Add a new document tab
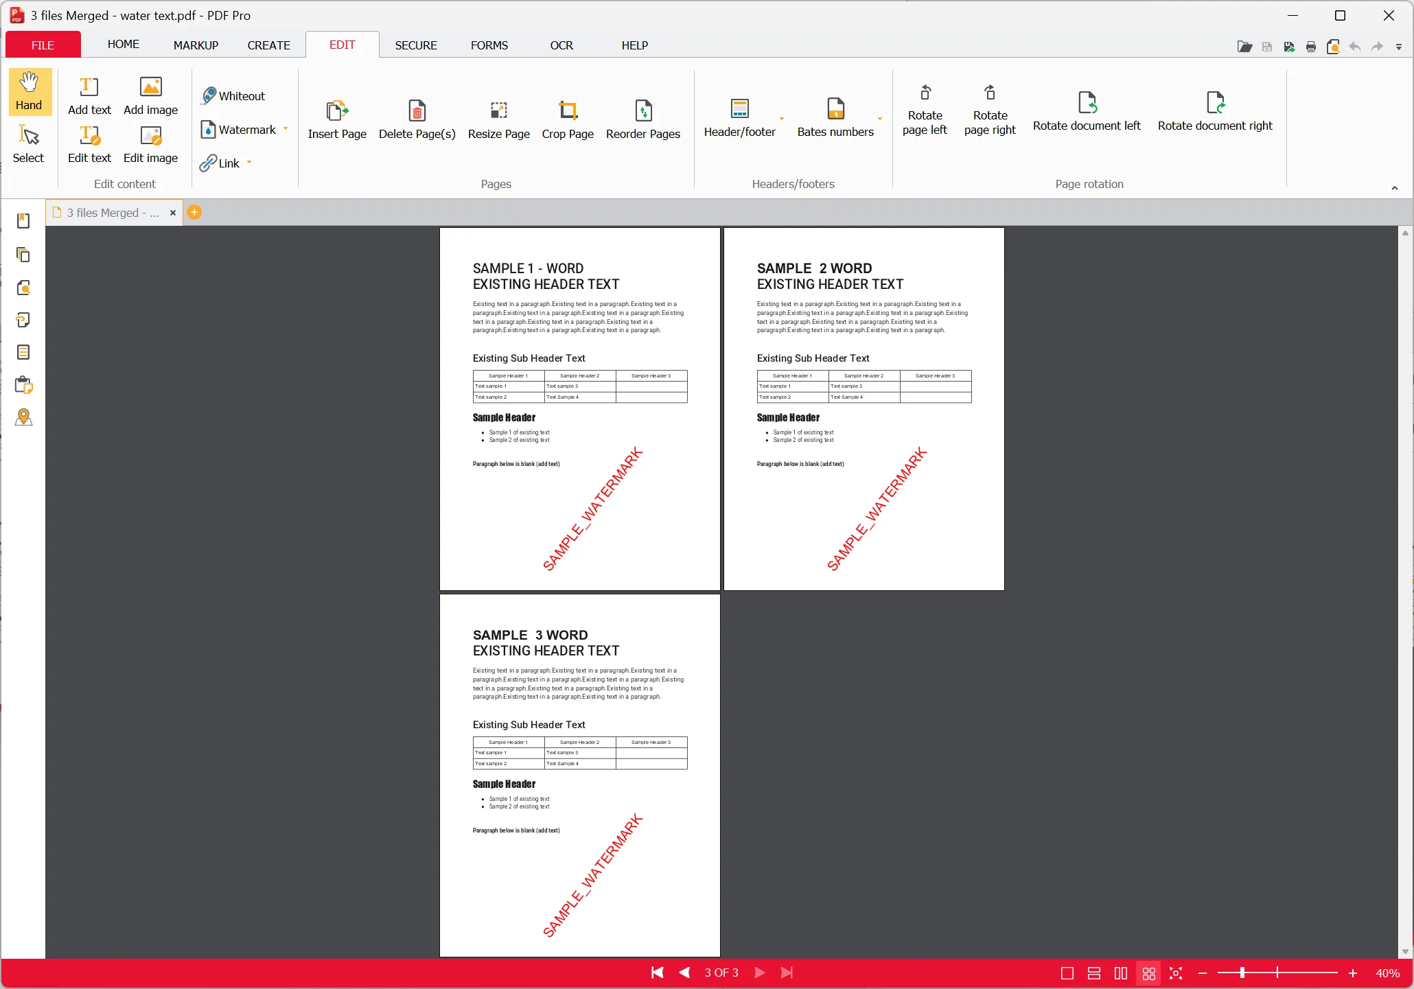1414x989 pixels. click(194, 213)
